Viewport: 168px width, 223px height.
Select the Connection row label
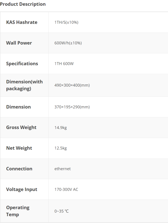pyautogui.click(x=19, y=169)
